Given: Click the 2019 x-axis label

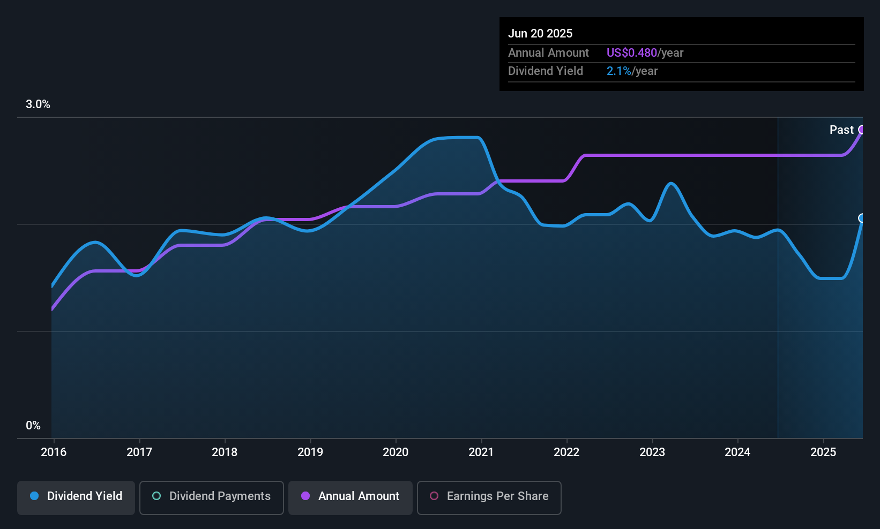Looking at the screenshot, I should click(310, 452).
